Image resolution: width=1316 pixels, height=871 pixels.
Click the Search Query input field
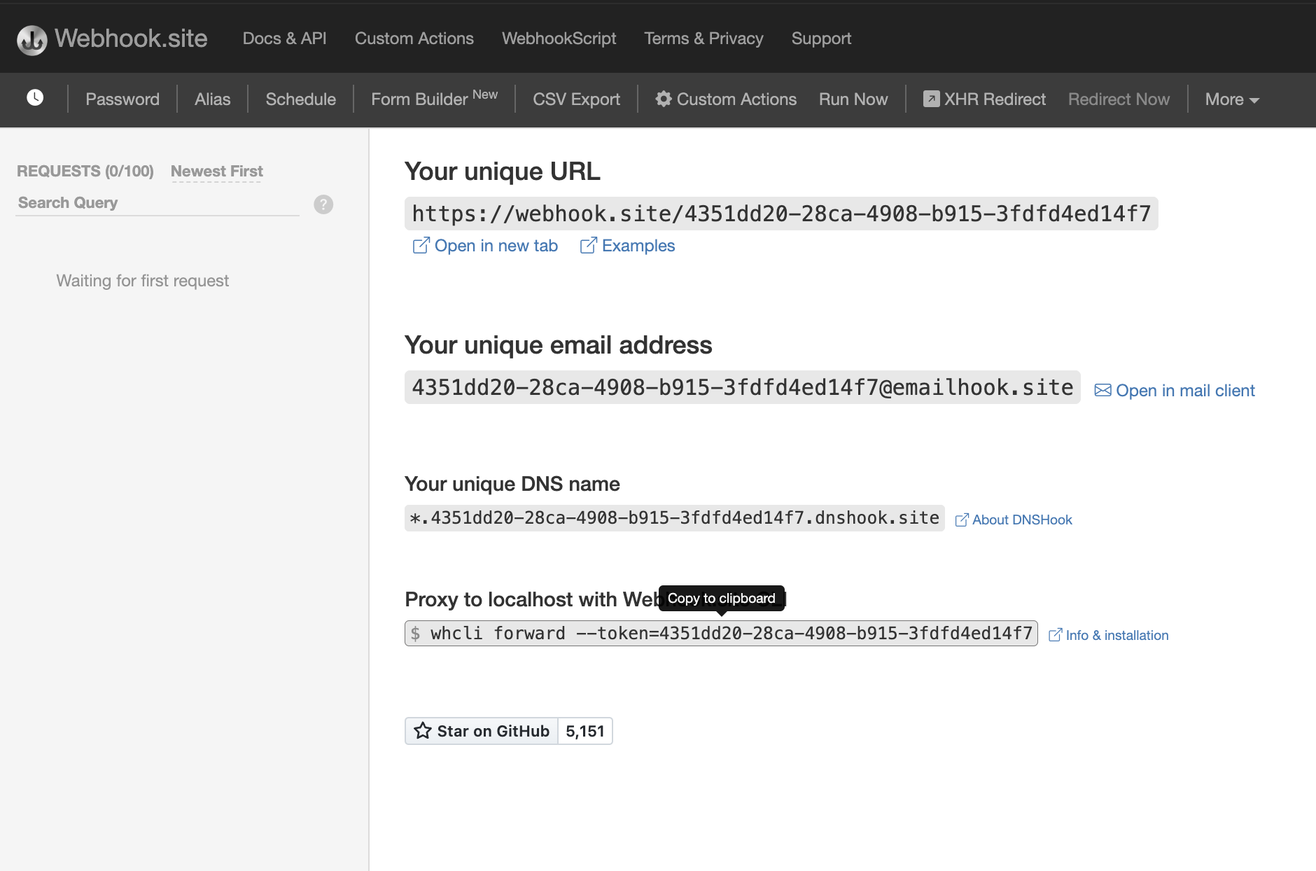click(140, 202)
